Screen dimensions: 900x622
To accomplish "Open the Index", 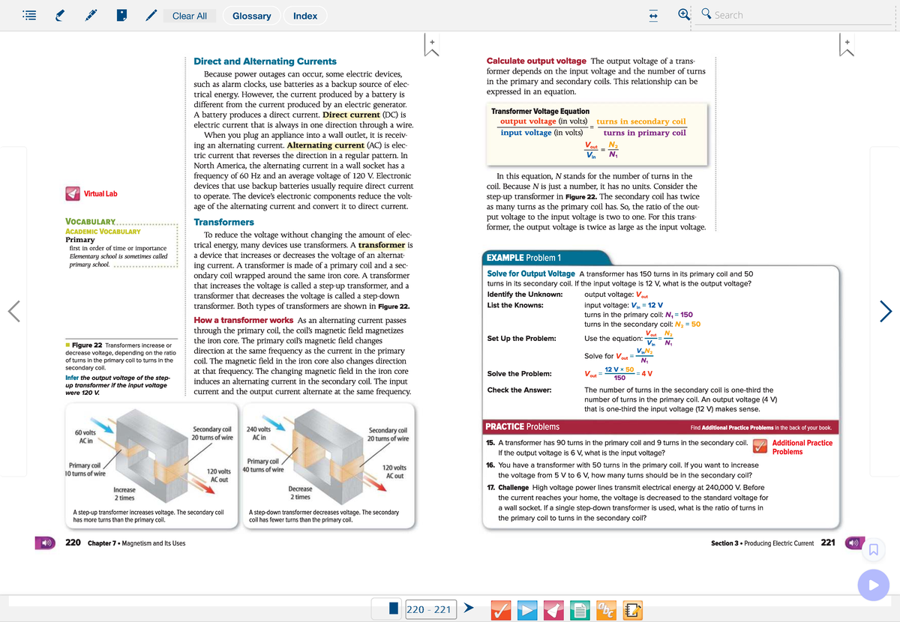I will click(304, 15).
